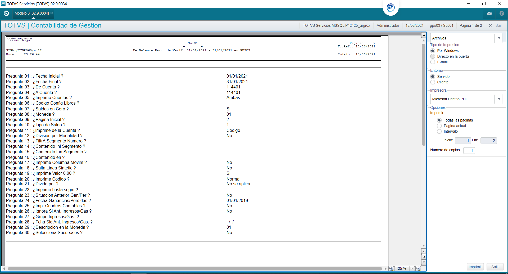Zoom out with magnifier minus icon
Image resolution: width=508 pixels, height=274 pixels.
point(418,268)
